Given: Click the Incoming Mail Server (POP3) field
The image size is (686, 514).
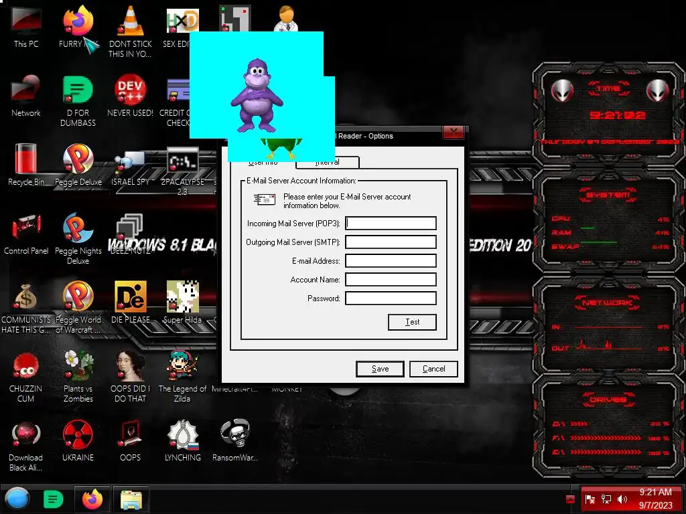Looking at the screenshot, I should pyautogui.click(x=391, y=224).
